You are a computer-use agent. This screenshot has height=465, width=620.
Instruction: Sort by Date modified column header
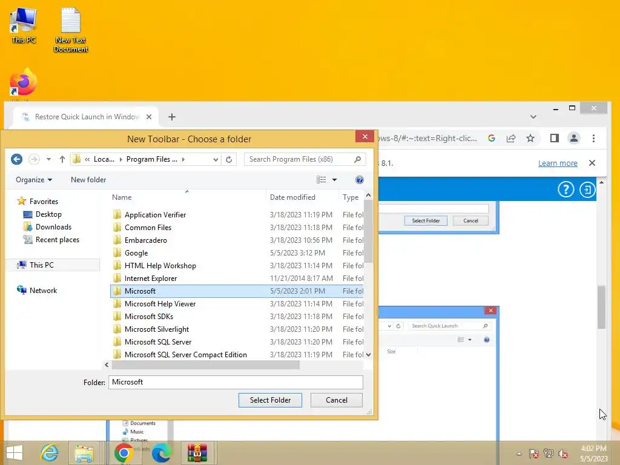[x=302, y=197]
